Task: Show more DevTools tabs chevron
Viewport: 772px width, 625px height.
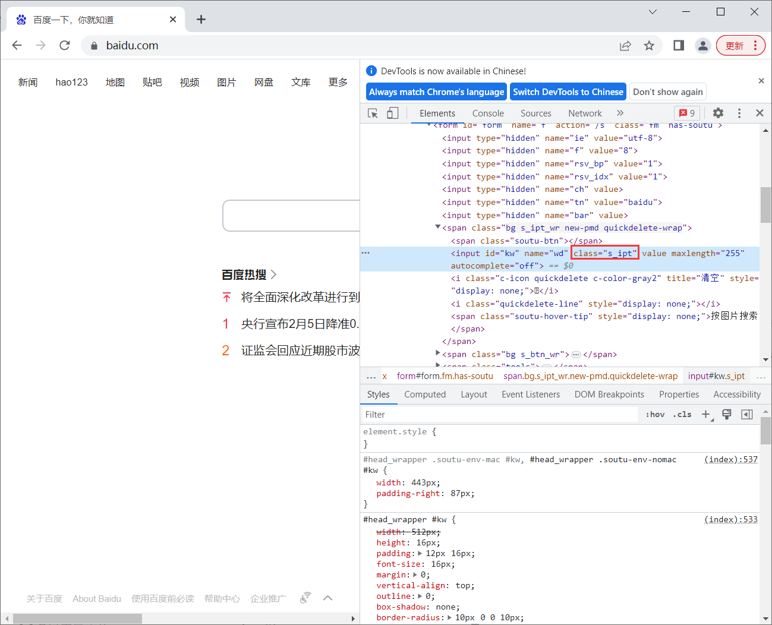Action: (620, 113)
